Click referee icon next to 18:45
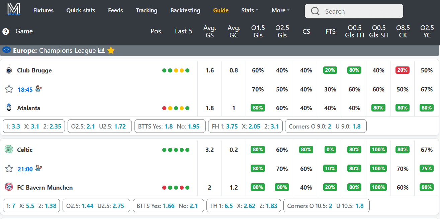The height and width of the screenshot is (219, 440). click(38, 89)
